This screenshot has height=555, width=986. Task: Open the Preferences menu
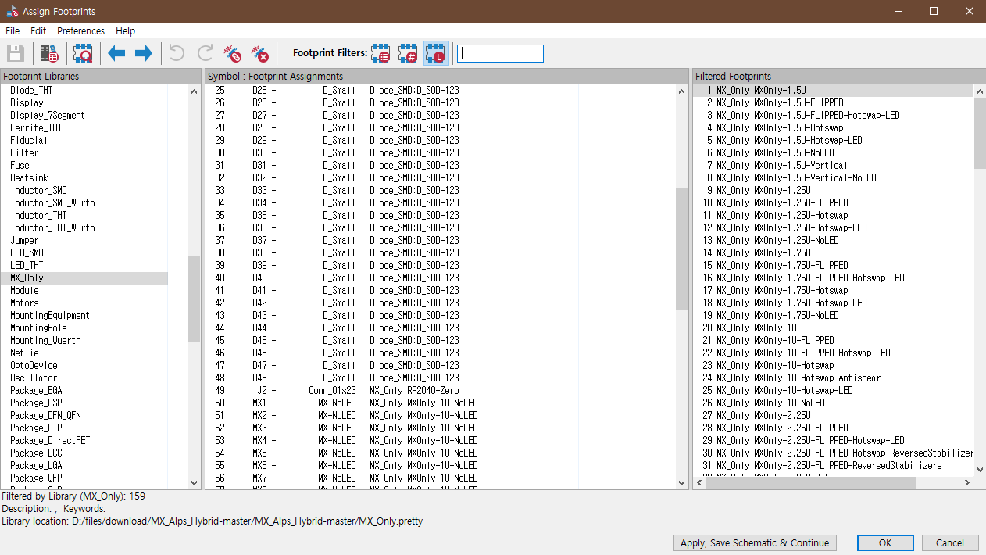coord(80,31)
